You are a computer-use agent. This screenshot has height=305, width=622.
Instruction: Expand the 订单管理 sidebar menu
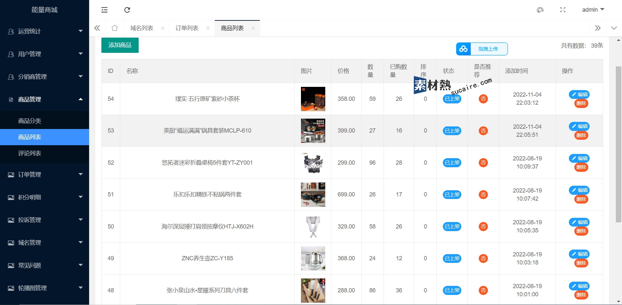click(x=44, y=175)
